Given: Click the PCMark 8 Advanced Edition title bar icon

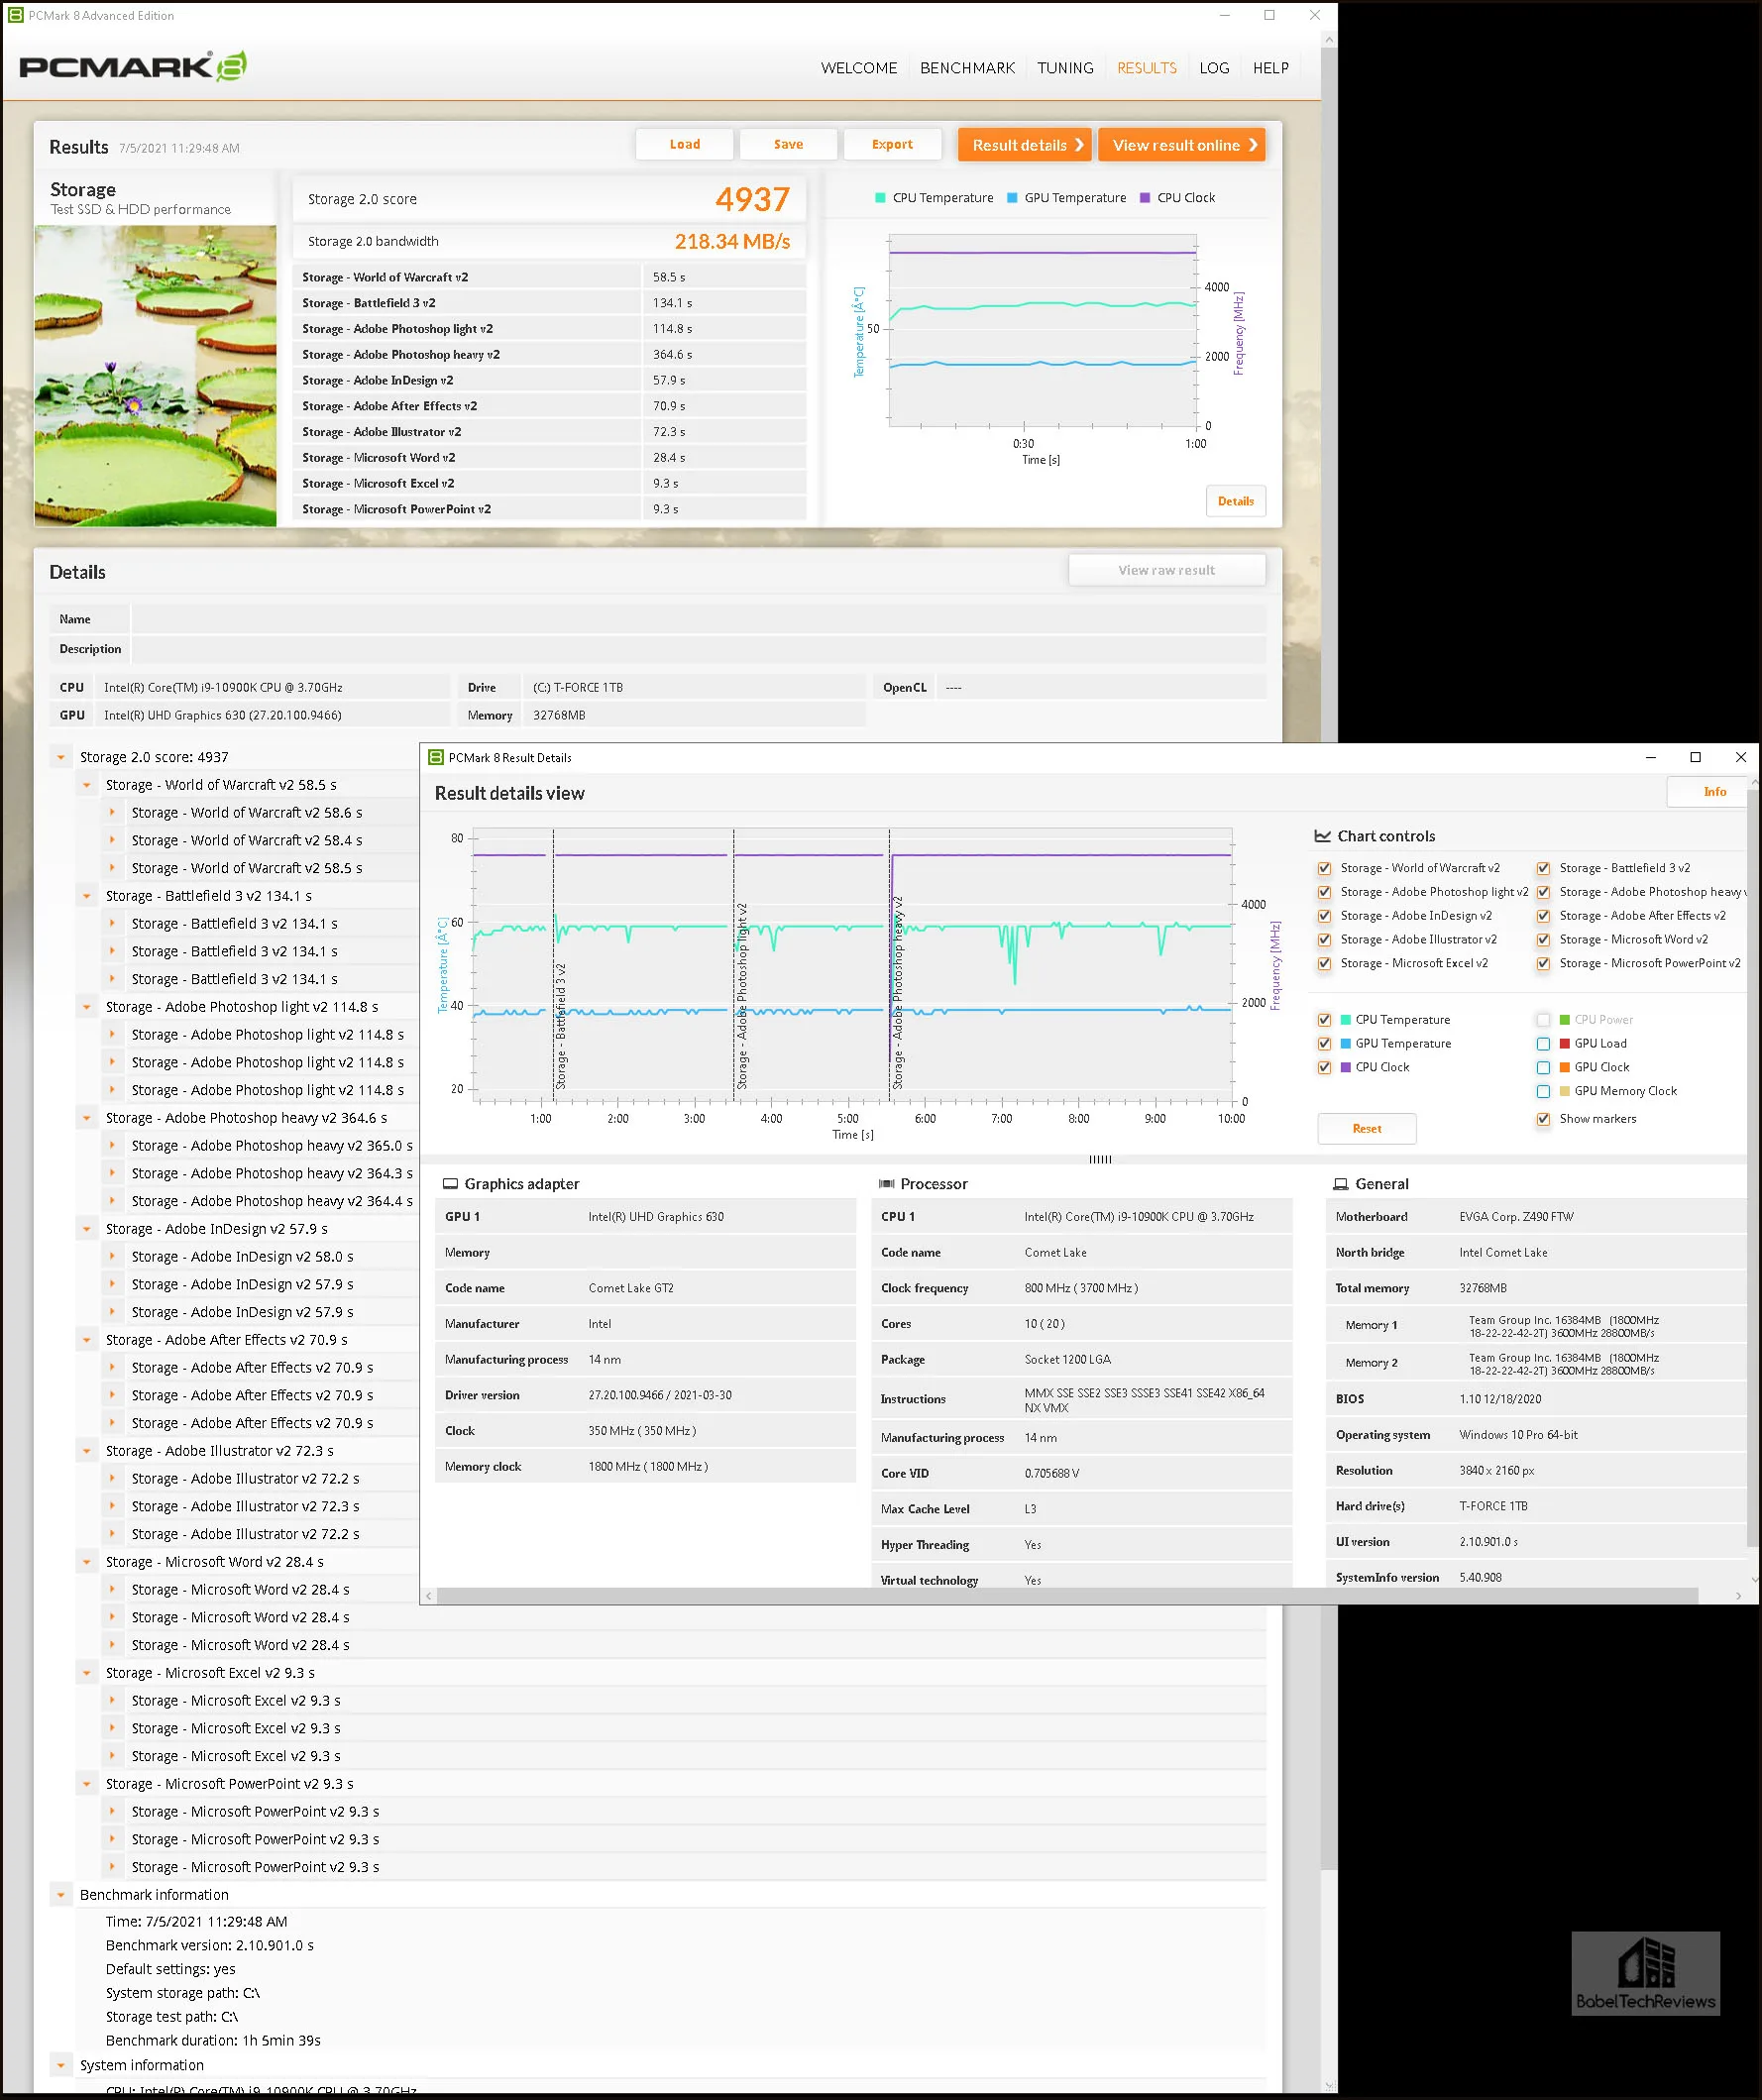Looking at the screenshot, I should click(x=16, y=15).
